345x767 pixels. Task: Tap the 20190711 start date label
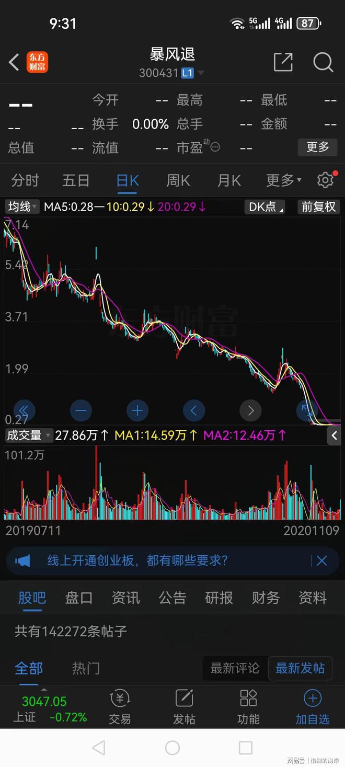pyautogui.click(x=33, y=531)
